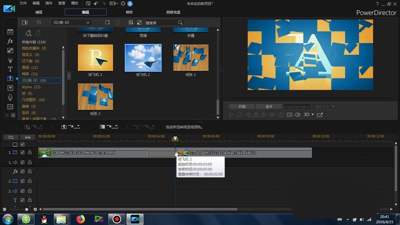The width and height of the screenshot is (400, 225).
Task: Open the Voice-Over microphone icon
Action: 10,97
